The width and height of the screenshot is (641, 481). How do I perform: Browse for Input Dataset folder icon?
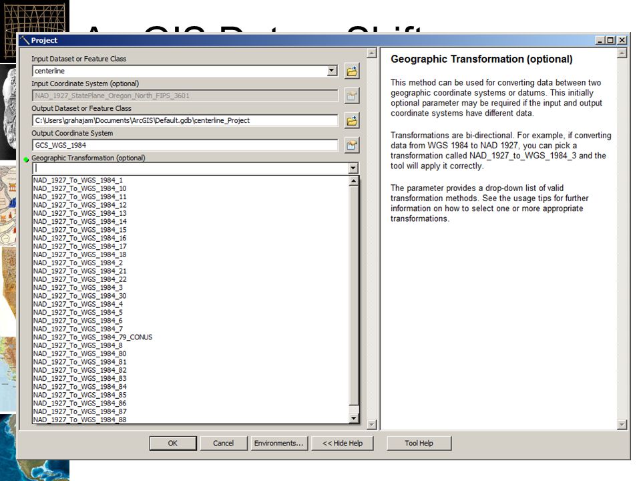352,71
